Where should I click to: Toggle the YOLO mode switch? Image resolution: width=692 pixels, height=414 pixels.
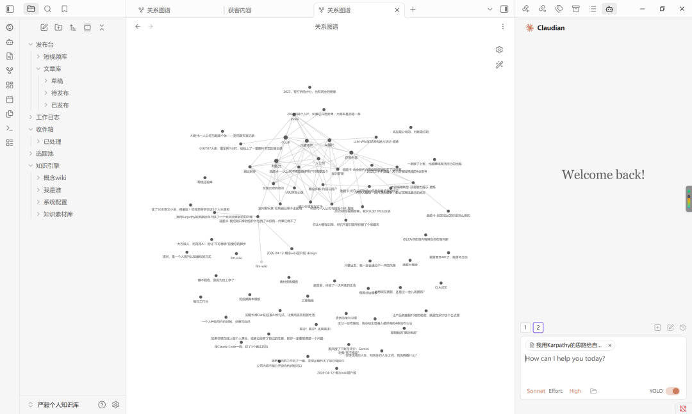(x=672, y=391)
